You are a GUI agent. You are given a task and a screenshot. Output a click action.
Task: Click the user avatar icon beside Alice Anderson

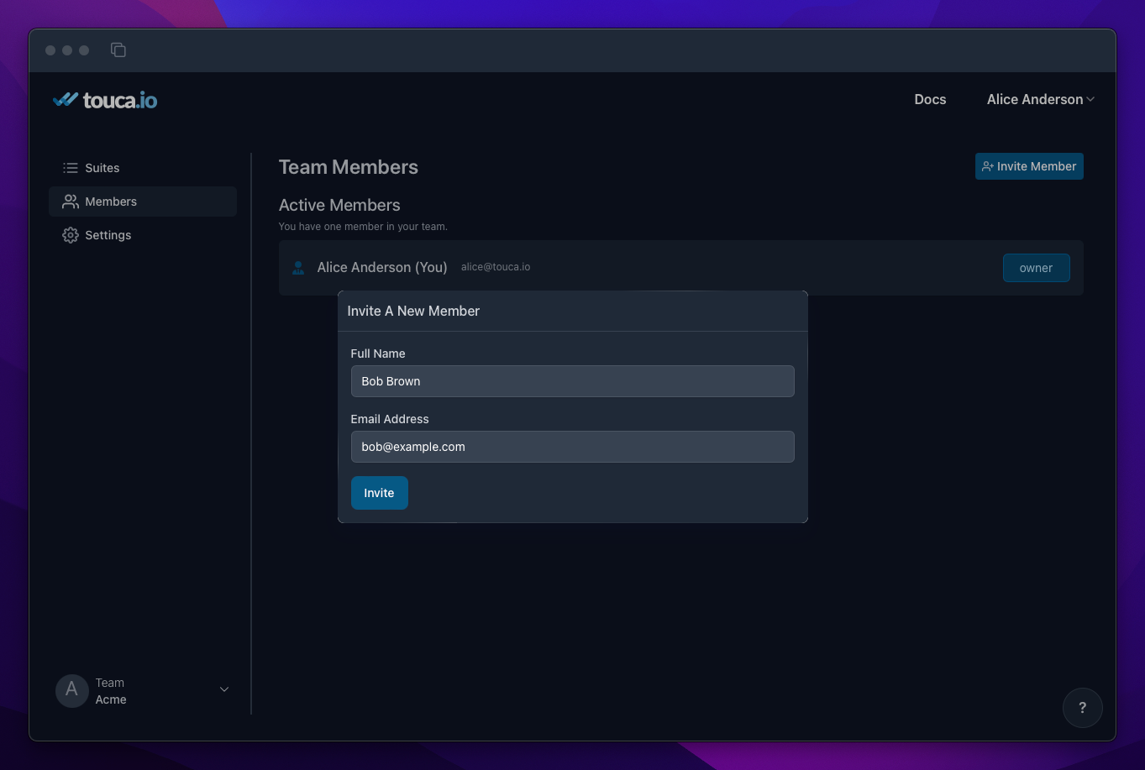[298, 268]
